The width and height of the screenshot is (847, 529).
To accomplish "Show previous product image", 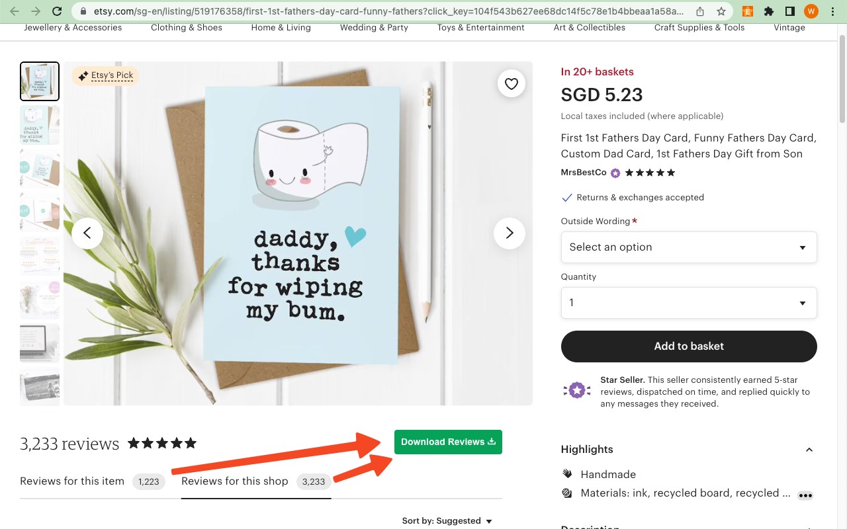I will pos(87,233).
